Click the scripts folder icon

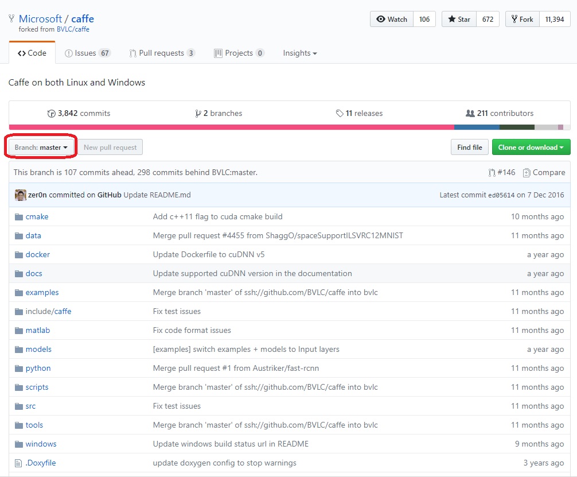click(x=19, y=387)
